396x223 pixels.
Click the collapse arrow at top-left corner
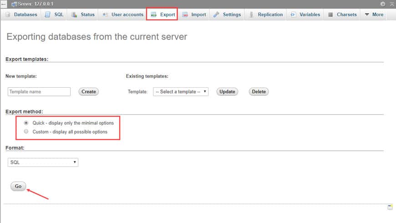pyautogui.click(x=3, y=4)
